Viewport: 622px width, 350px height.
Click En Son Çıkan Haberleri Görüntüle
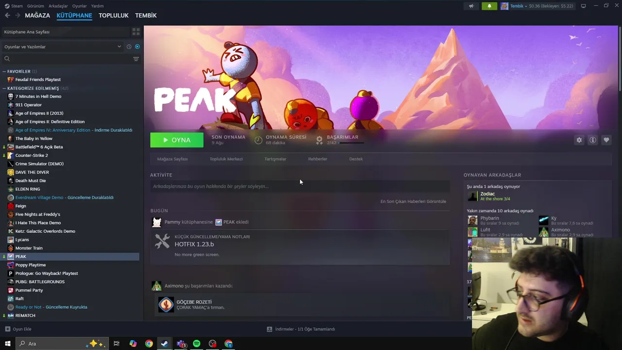click(x=413, y=201)
